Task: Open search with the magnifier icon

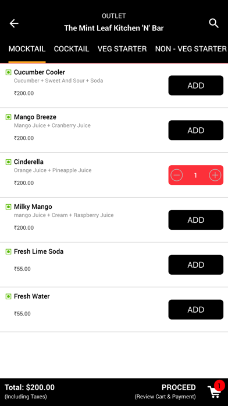Action: (214, 23)
